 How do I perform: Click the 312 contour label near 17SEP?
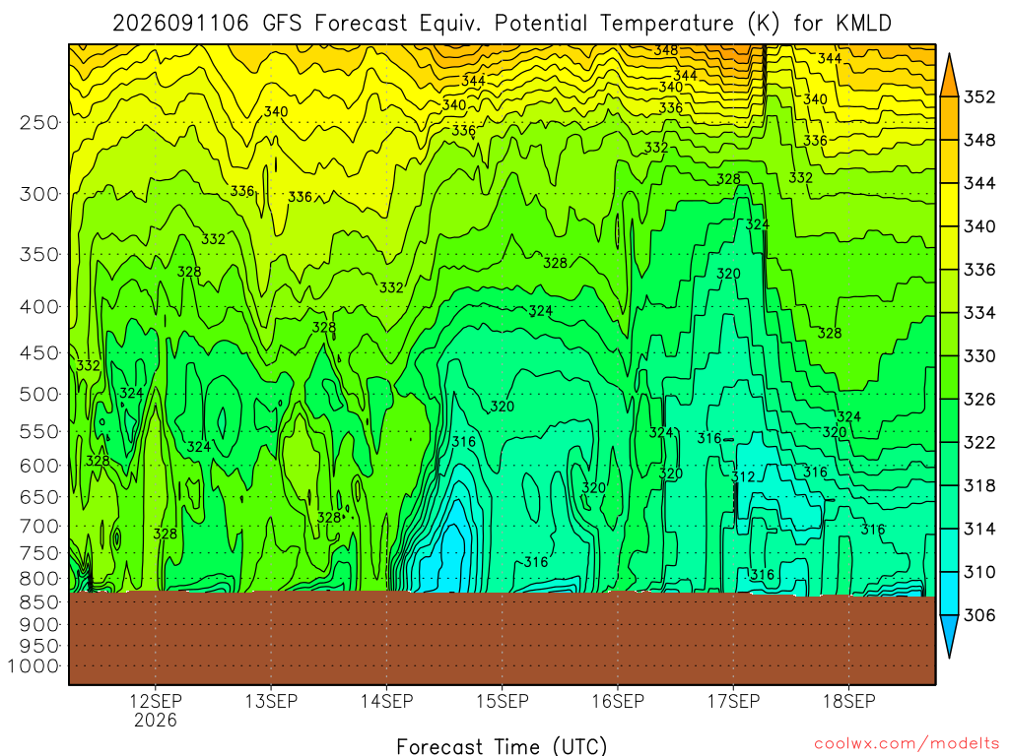743,477
